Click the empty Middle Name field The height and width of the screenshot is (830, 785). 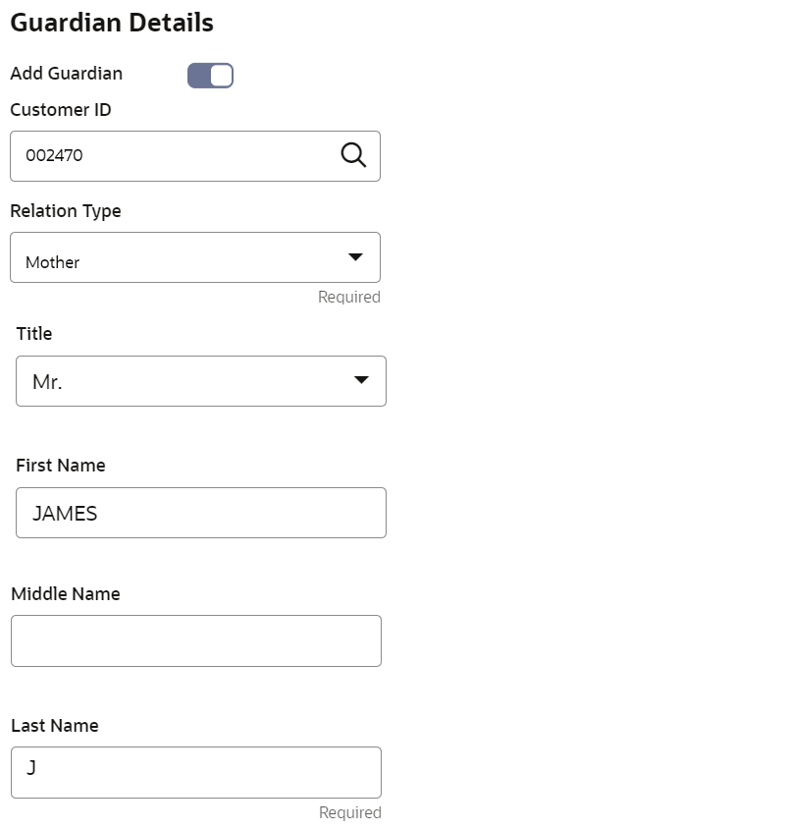point(196,641)
